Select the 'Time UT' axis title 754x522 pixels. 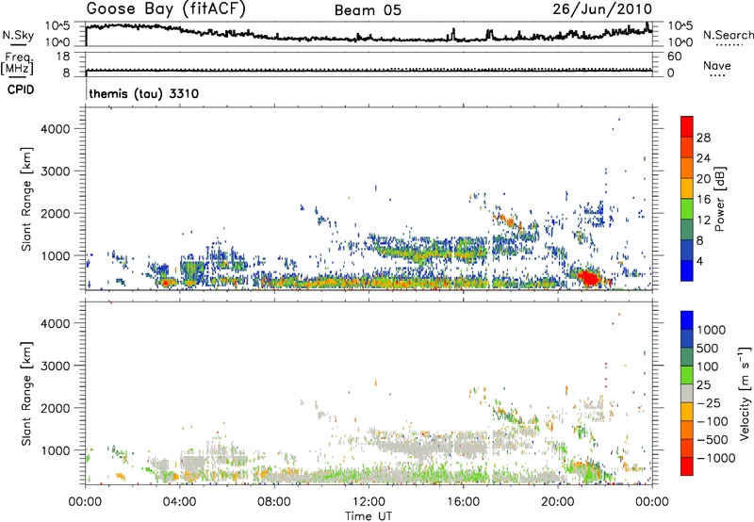click(369, 515)
